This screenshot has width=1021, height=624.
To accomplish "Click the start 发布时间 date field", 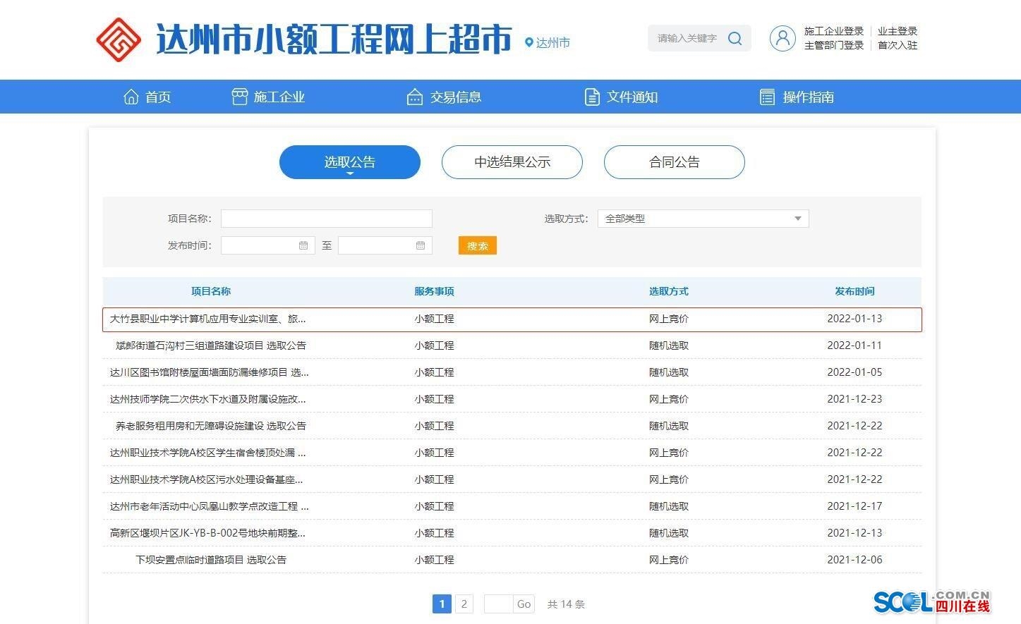I will tap(268, 245).
